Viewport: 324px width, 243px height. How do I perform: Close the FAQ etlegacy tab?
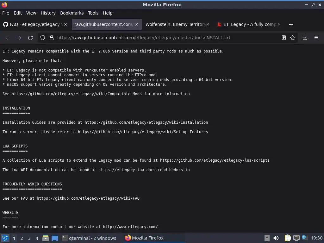pyautogui.click(x=65, y=24)
